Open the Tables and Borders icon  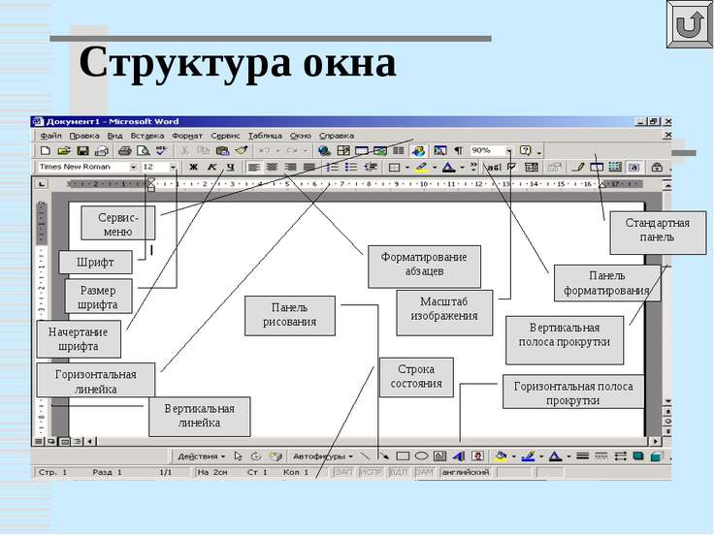pyautogui.click(x=342, y=150)
